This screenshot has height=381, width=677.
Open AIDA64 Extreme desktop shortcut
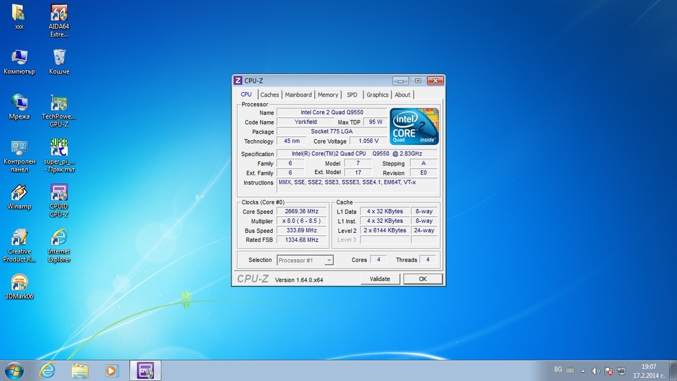point(59,21)
